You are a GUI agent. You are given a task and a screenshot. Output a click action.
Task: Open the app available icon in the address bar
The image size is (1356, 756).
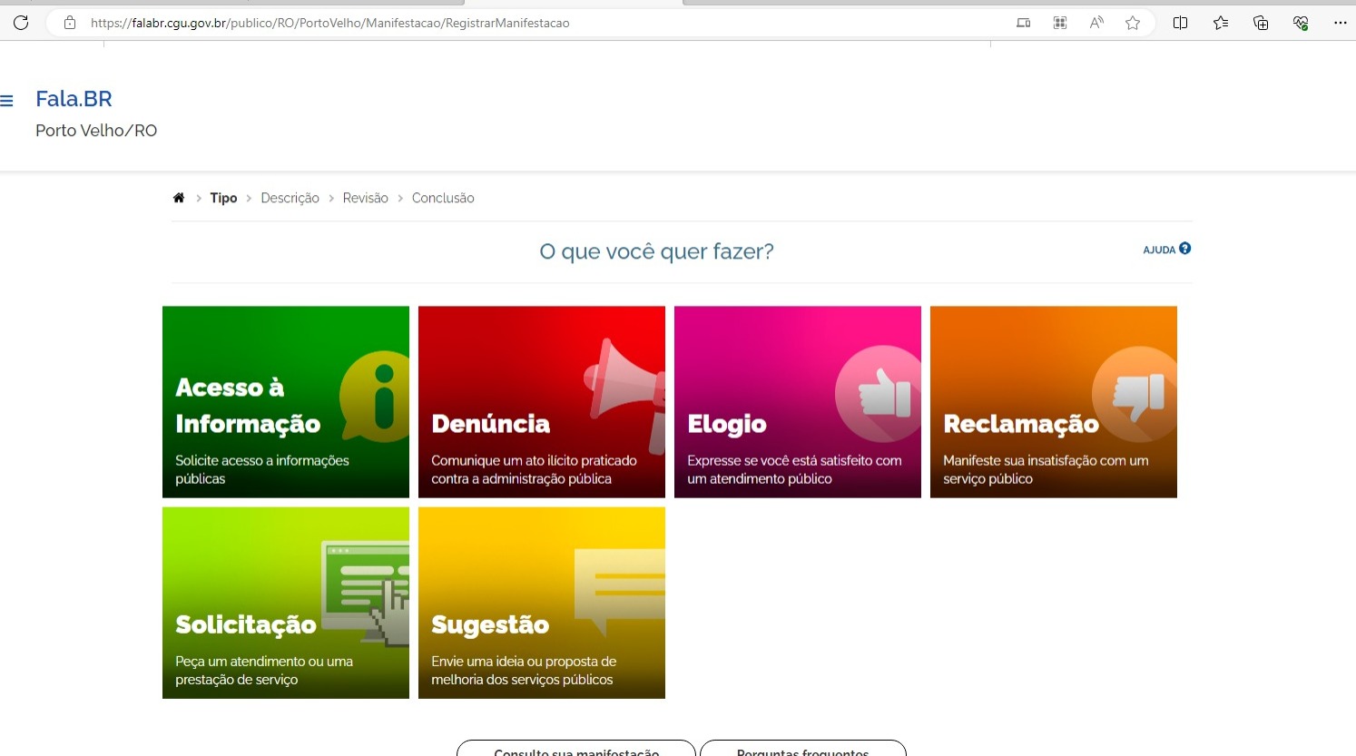click(1023, 23)
